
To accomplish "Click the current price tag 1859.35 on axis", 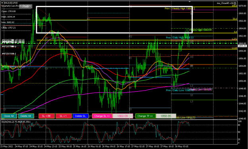I will [242, 46].
